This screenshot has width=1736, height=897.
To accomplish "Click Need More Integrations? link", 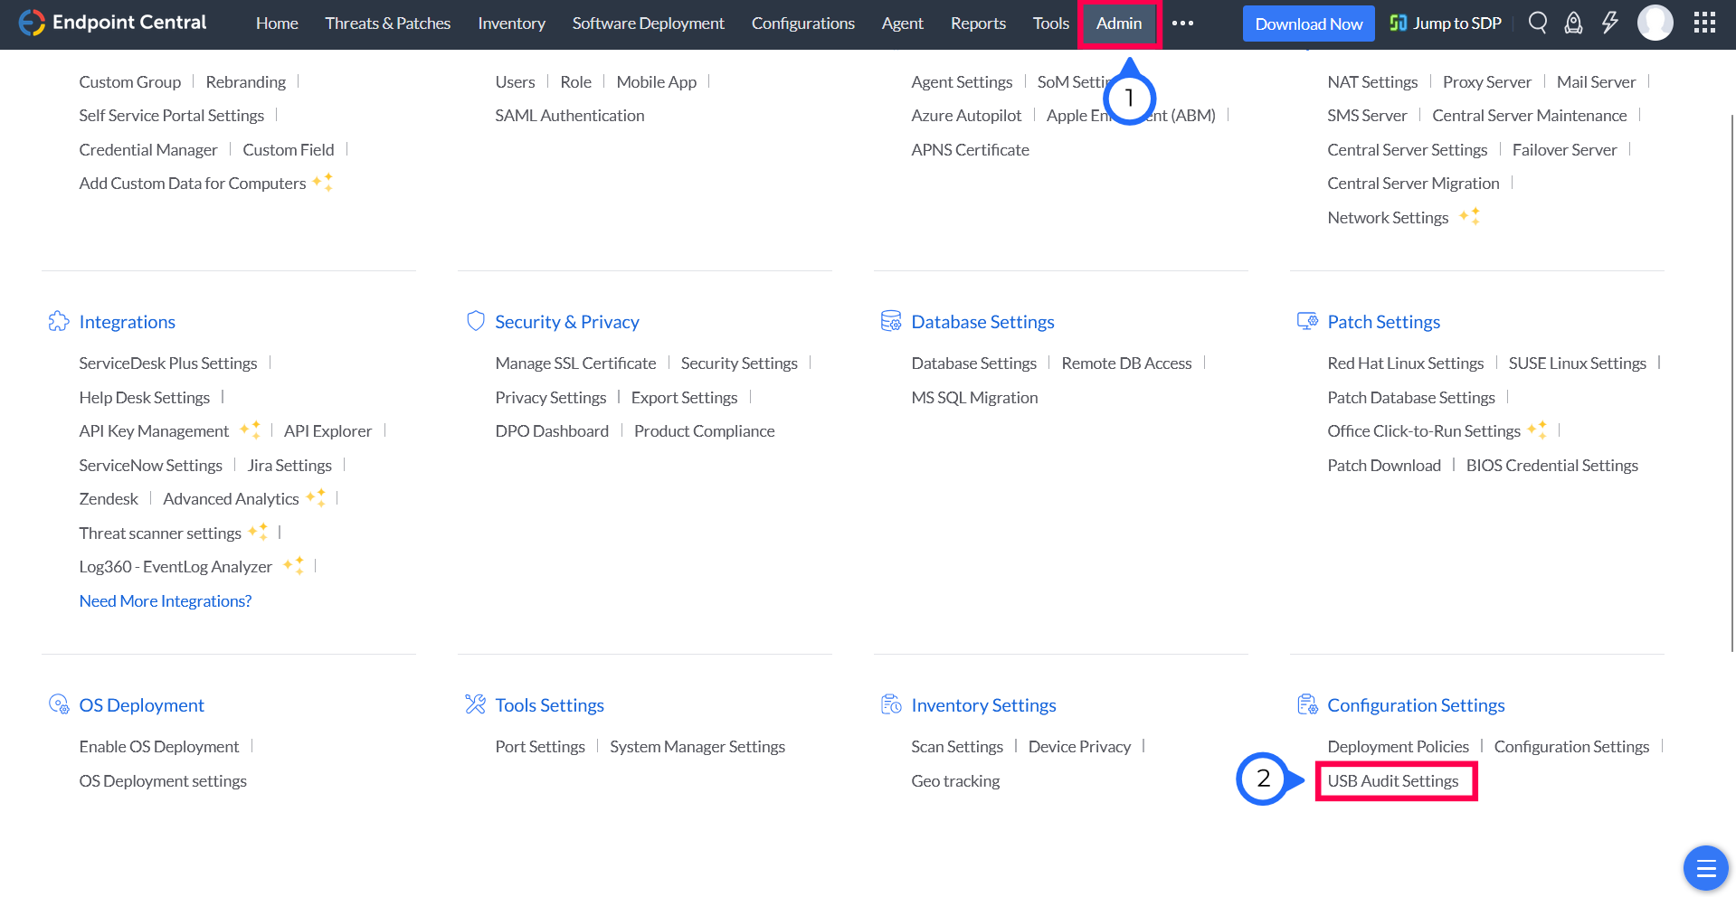I will [x=166, y=601].
